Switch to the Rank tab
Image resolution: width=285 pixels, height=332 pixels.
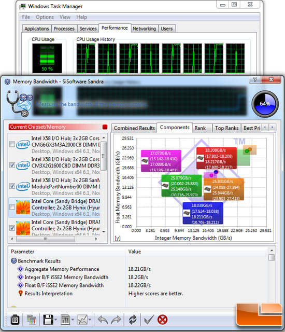[x=202, y=128]
